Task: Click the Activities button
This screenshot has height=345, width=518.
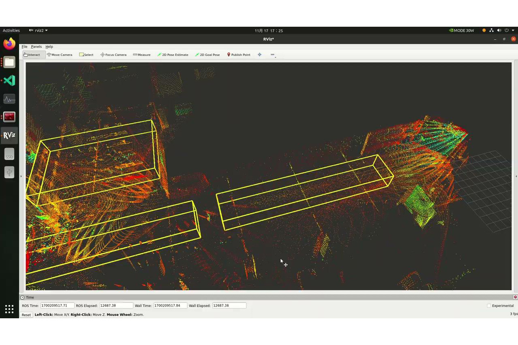Action: click(x=11, y=30)
